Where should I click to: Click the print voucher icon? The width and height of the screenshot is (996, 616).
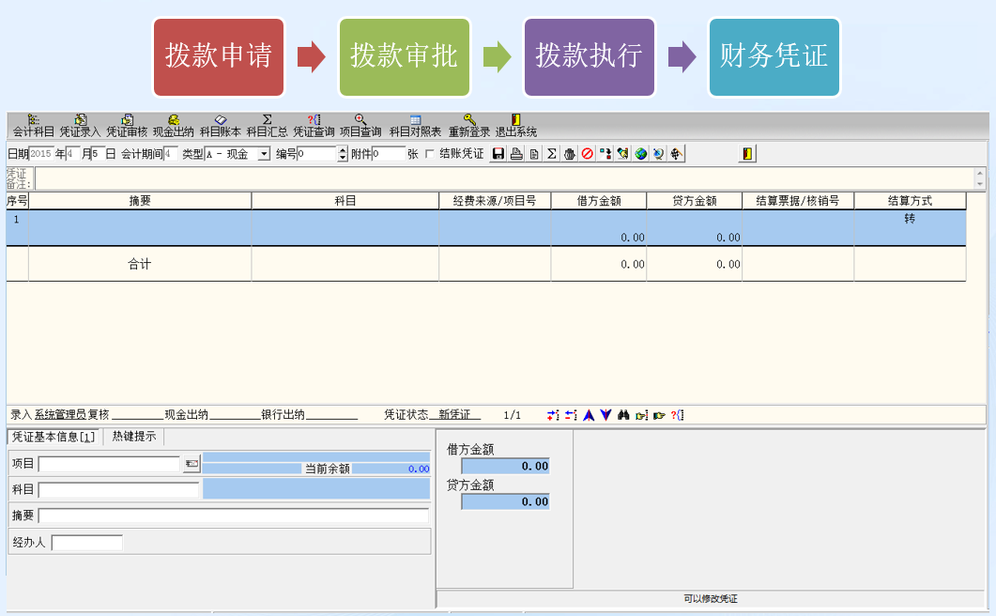pyautogui.click(x=516, y=154)
